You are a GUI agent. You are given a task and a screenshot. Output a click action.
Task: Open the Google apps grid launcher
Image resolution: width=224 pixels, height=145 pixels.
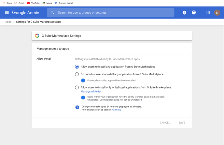(x=208, y=13)
